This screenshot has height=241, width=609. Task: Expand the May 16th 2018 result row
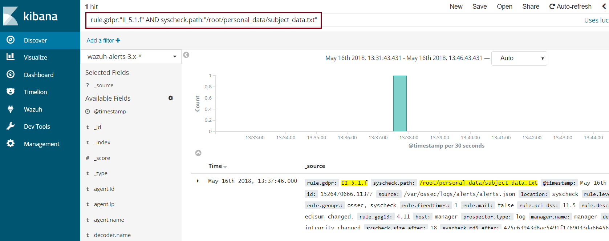click(x=198, y=181)
